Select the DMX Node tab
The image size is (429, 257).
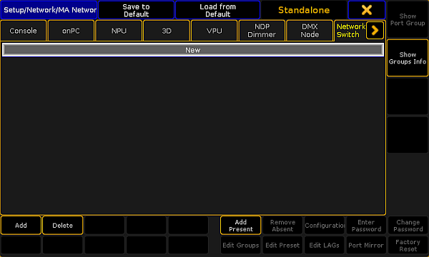310,31
